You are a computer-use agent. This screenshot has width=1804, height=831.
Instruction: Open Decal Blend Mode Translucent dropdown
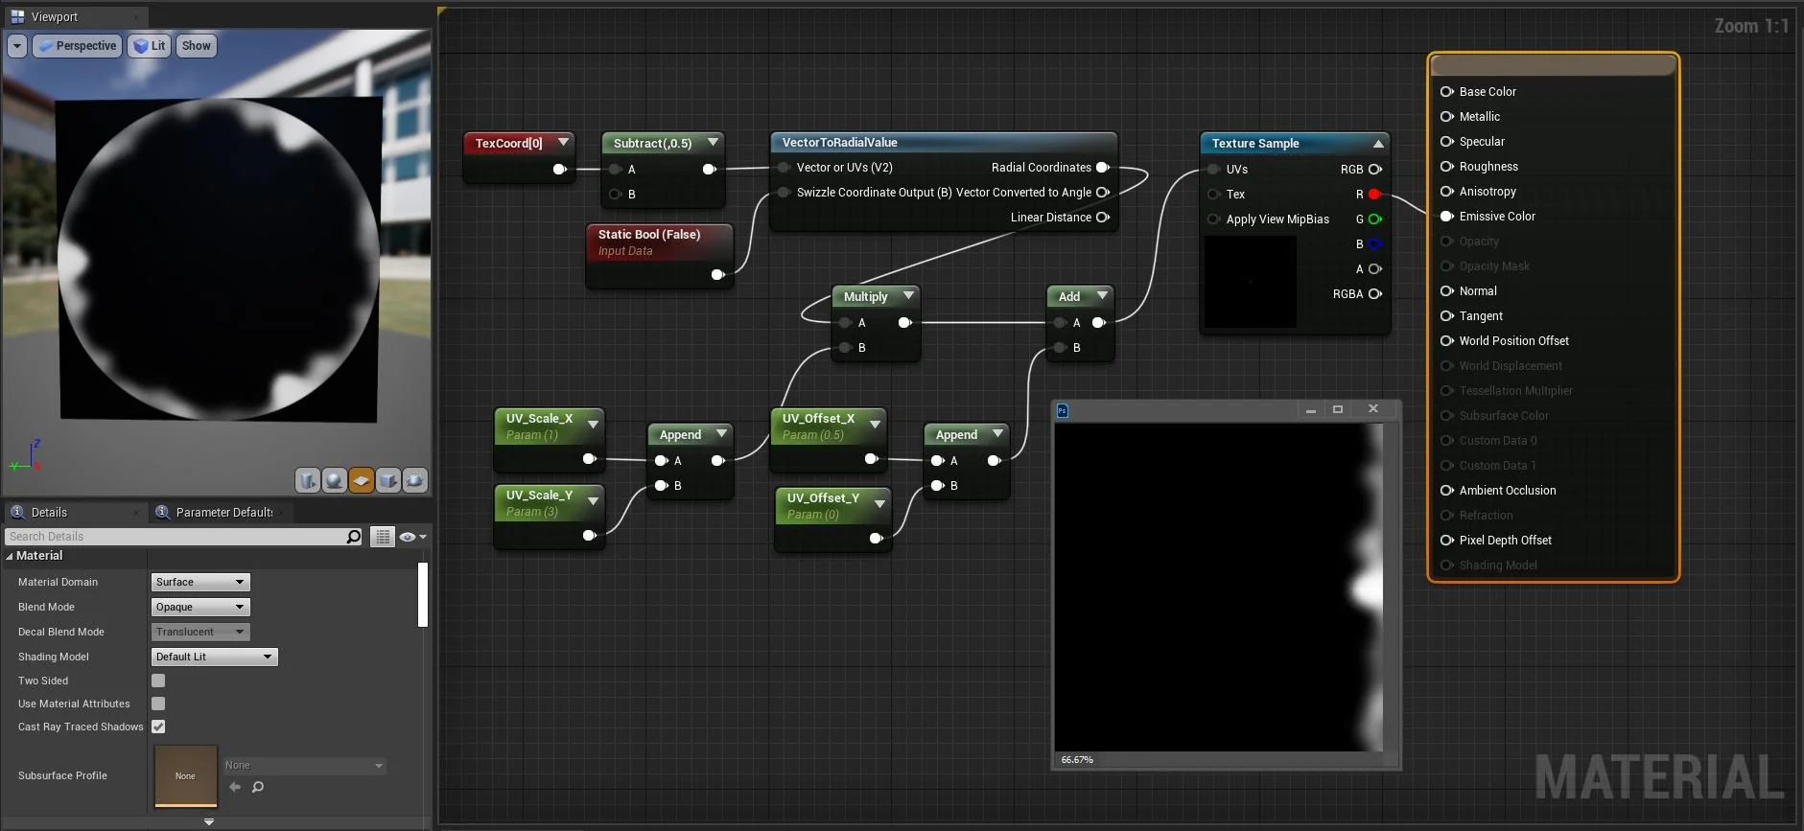tap(200, 632)
